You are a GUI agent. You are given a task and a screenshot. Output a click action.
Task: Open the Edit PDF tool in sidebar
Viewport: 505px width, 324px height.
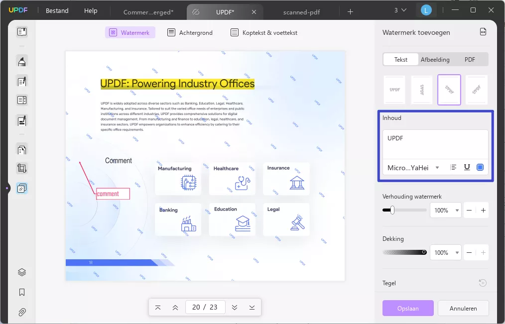coord(22,82)
